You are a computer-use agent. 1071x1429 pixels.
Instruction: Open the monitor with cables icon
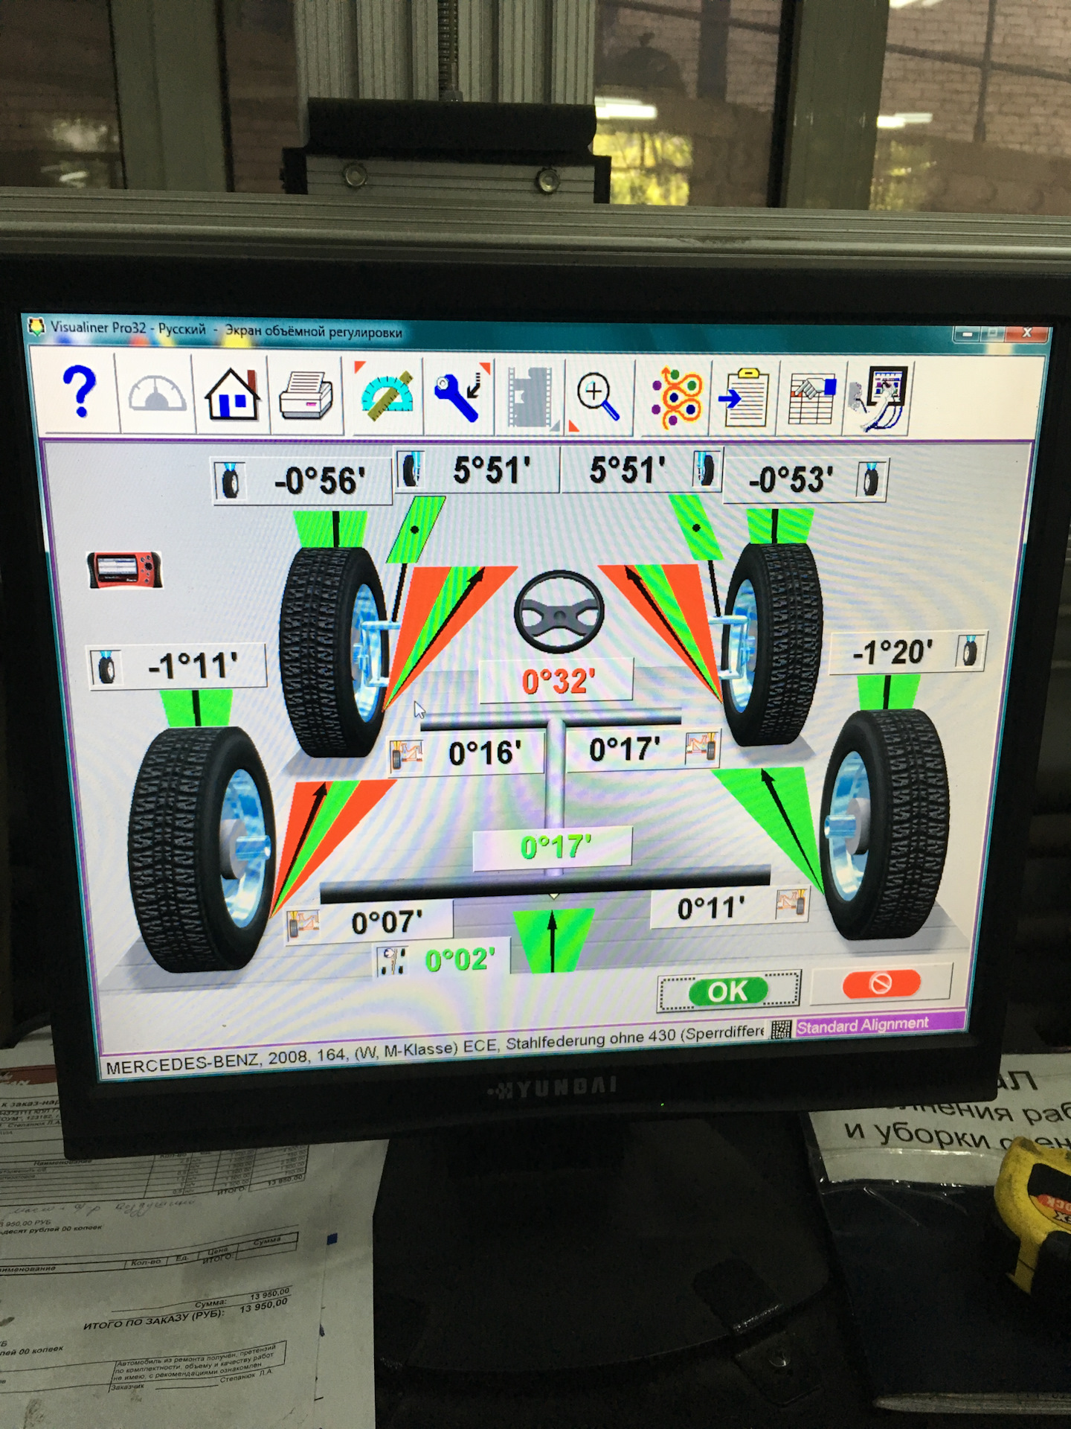[879, 397]
